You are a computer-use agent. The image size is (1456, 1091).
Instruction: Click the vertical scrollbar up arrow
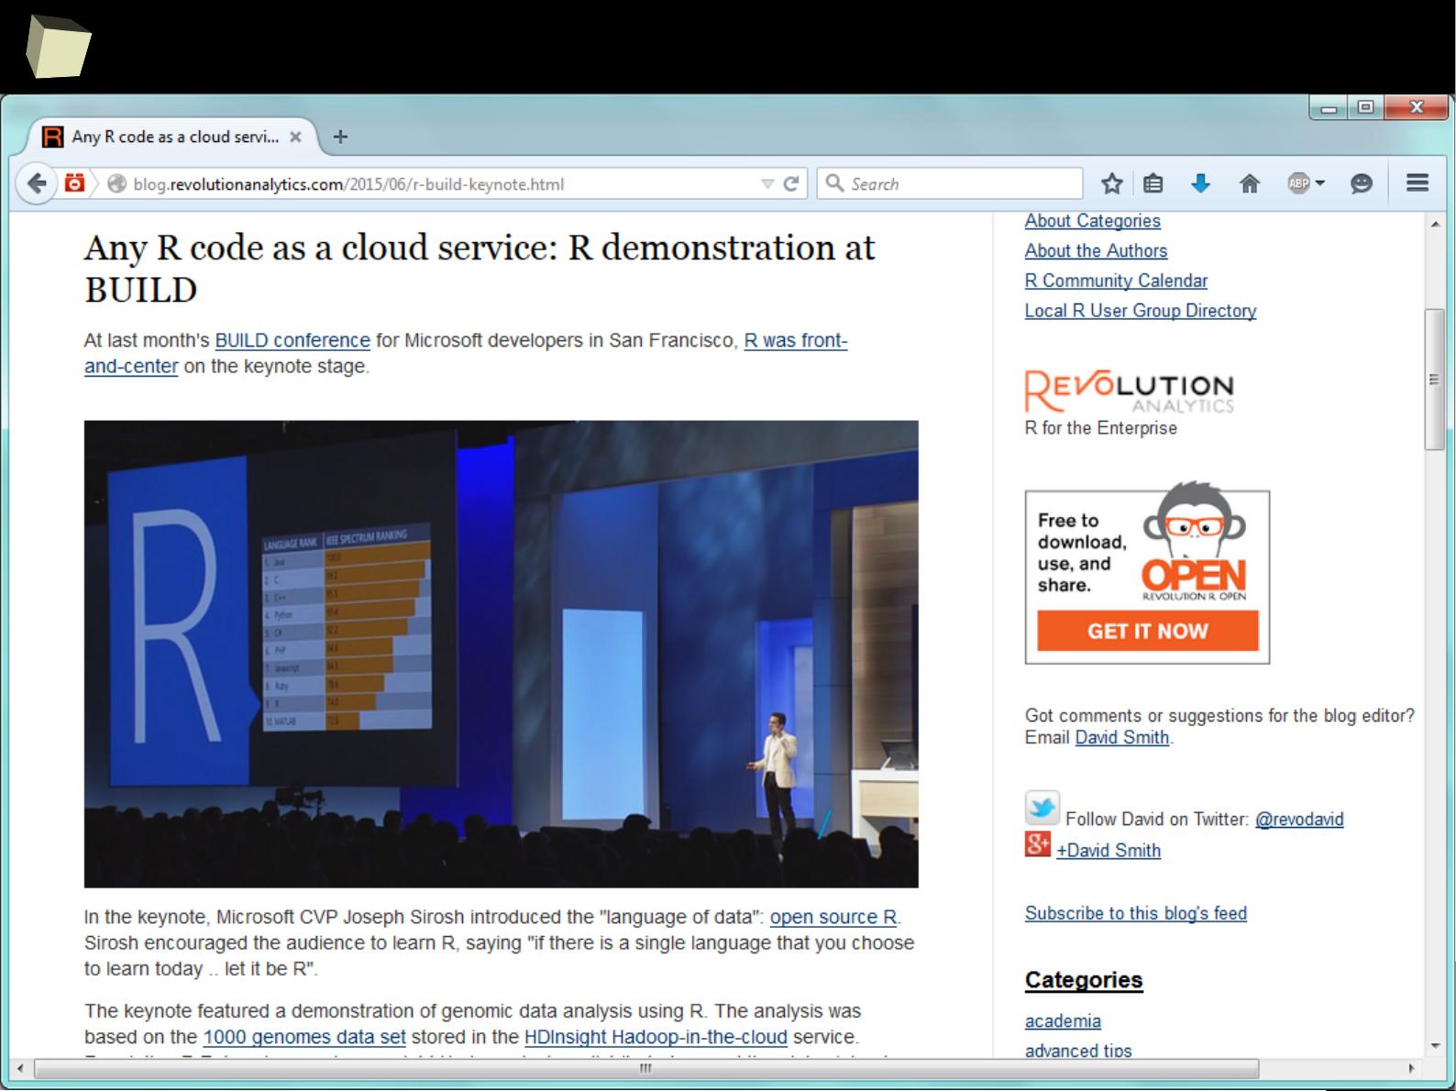1435,224
